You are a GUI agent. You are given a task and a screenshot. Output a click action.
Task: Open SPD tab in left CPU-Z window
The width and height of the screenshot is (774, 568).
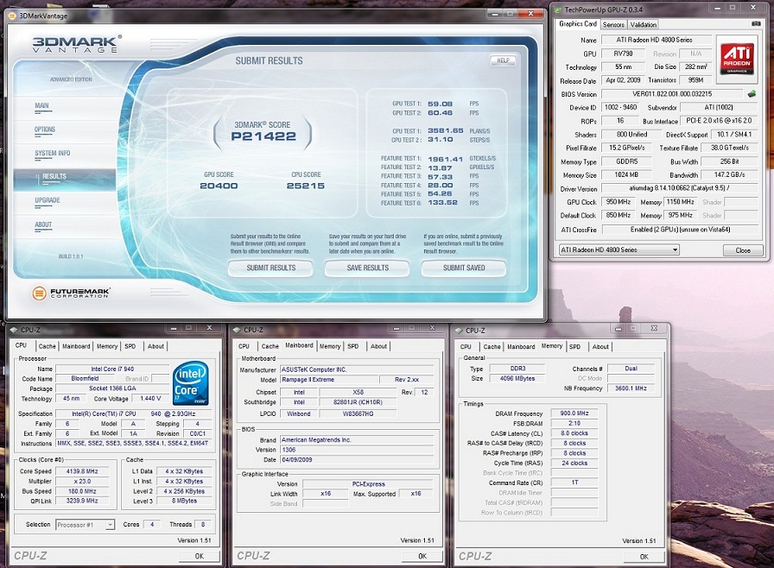pyautogui.click(x=130, y=346)
